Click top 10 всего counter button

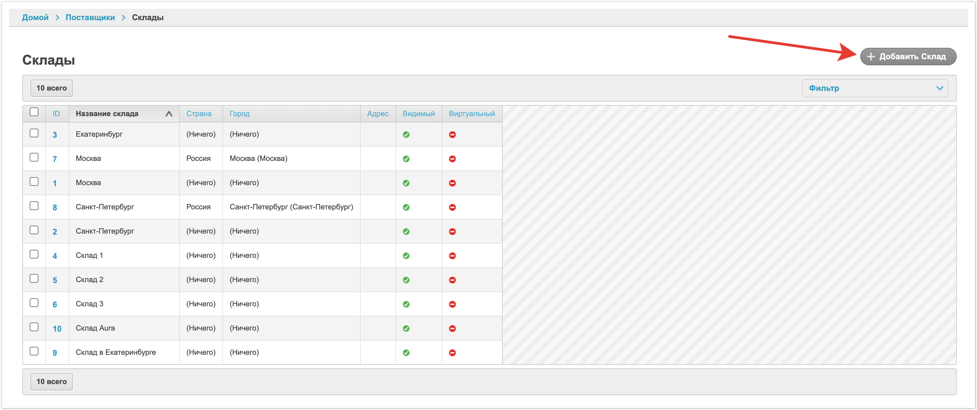point(52,88)
